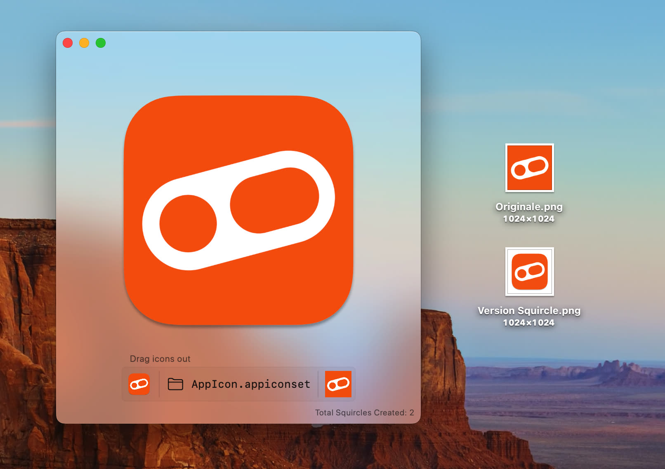Close the window with the red button
The width and height of the screenshot is (665, 469).
68,43
